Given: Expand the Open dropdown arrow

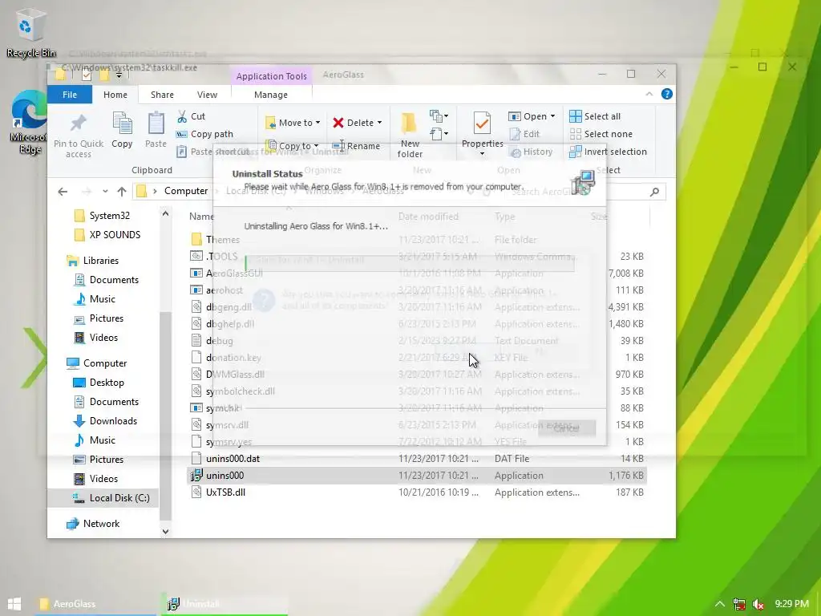Looking at the screenshot, I should (x=552, y=116).
